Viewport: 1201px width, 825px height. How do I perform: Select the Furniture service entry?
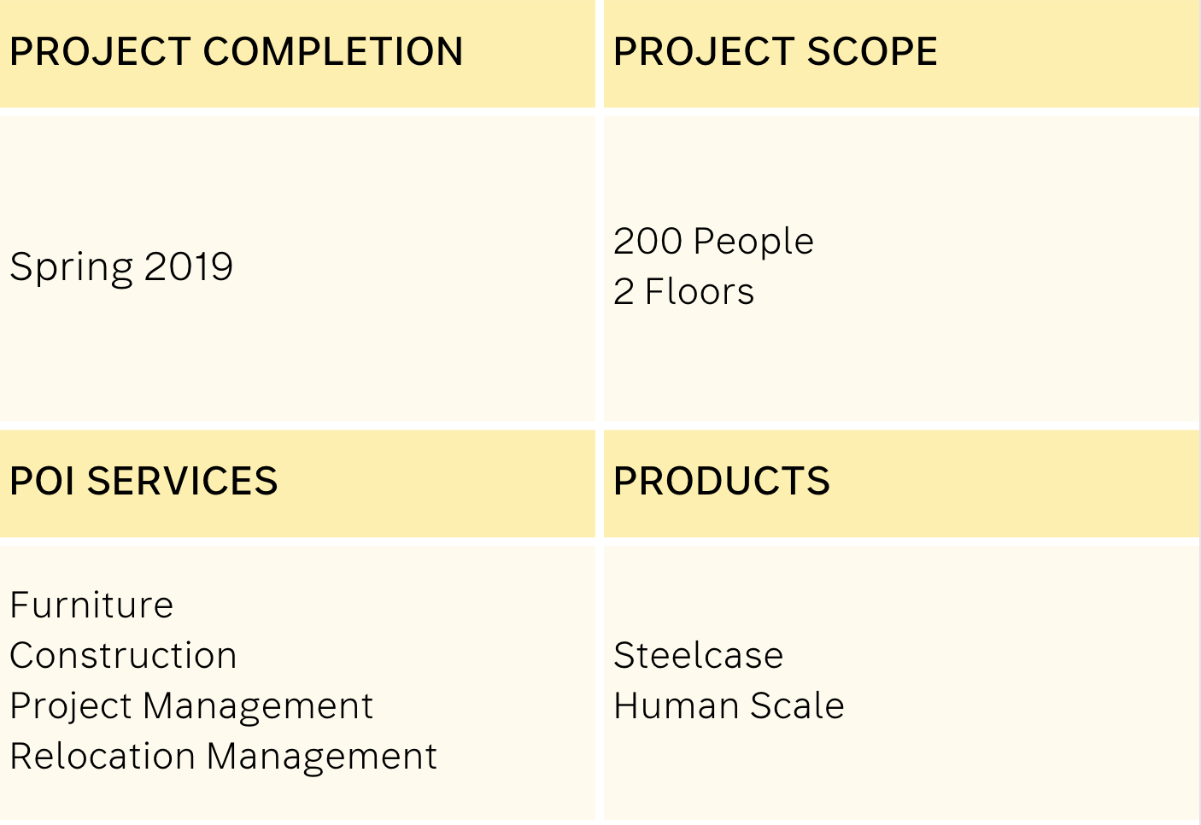(91, 605)
